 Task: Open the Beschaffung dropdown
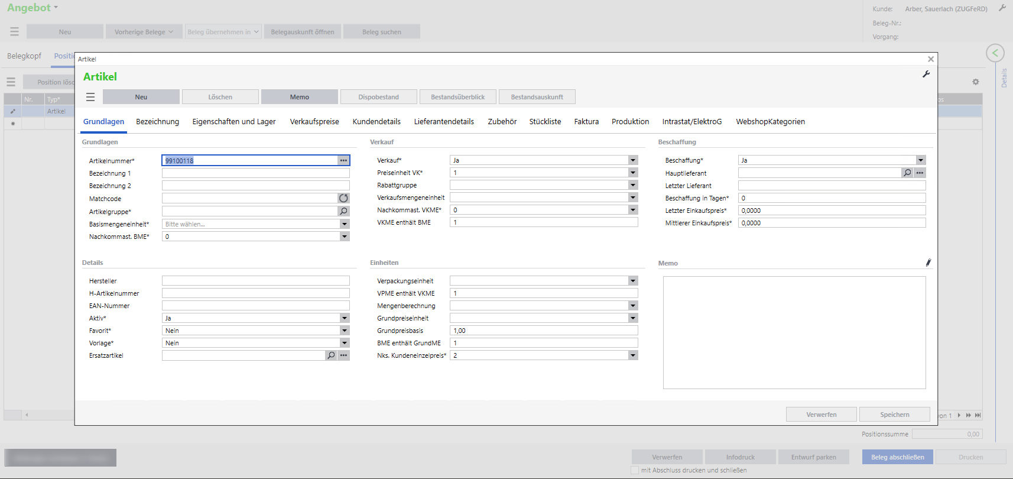tap(921, 160)
